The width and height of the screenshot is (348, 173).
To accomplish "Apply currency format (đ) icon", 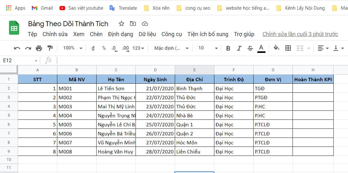I will tap(93, 48).
